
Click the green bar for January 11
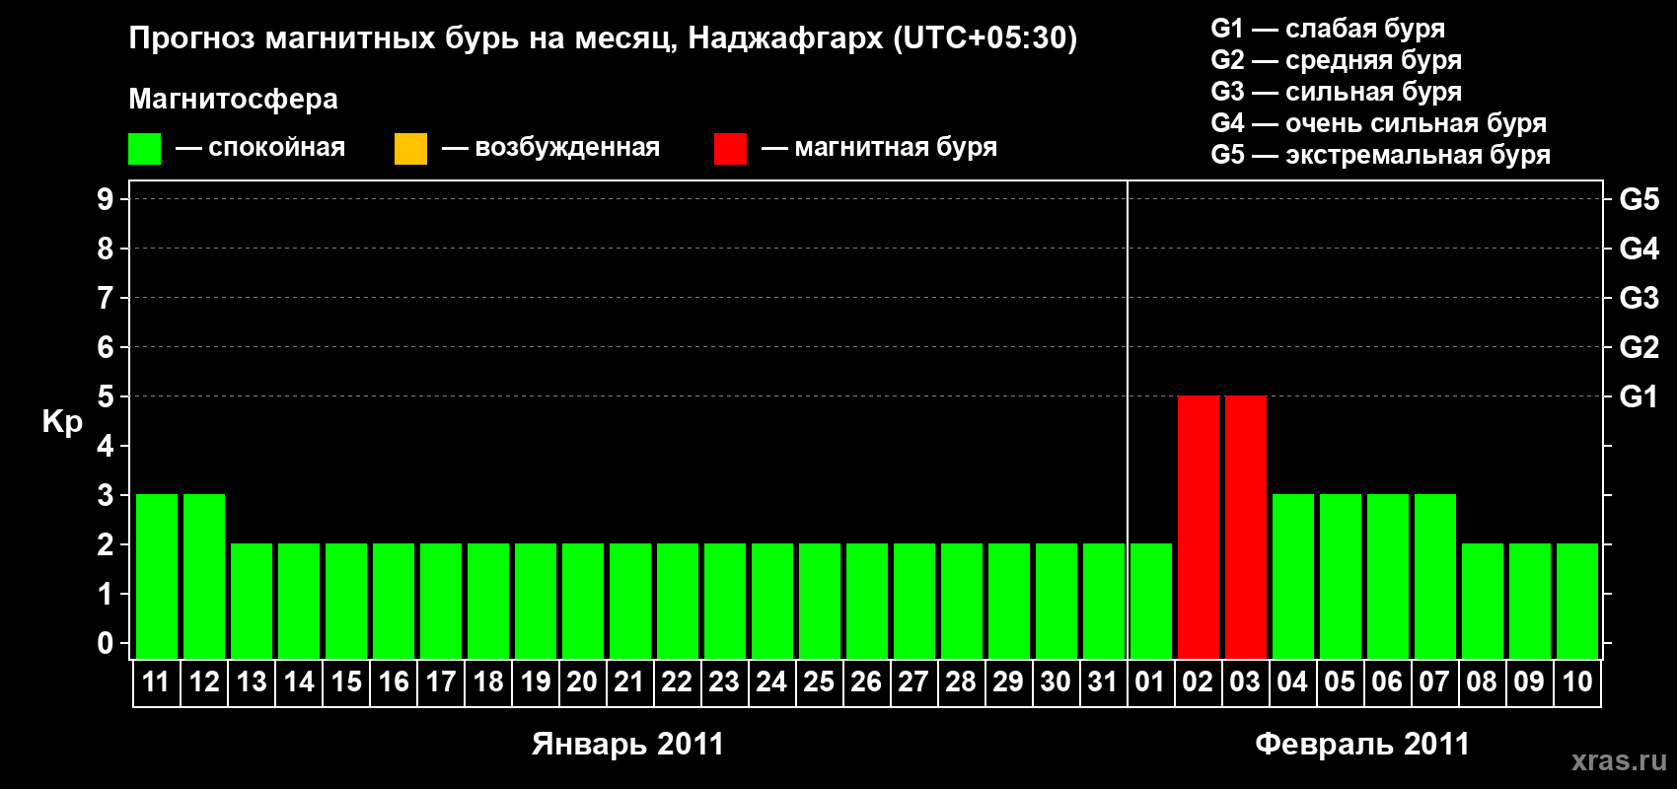pyautogui.click(x=157, y=577)
